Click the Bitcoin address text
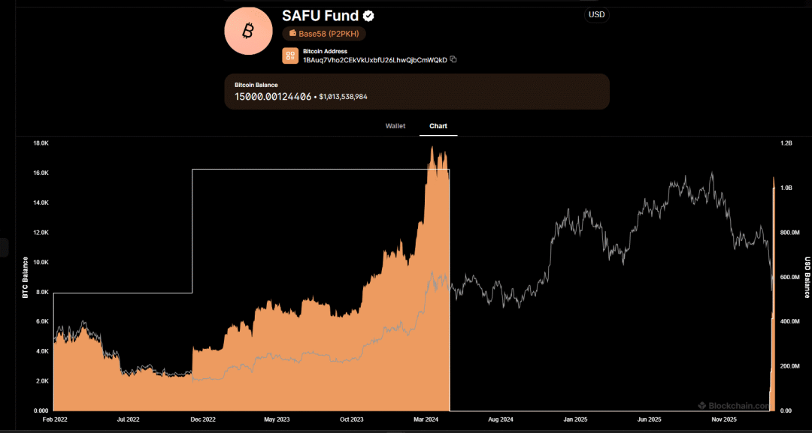 374,59
